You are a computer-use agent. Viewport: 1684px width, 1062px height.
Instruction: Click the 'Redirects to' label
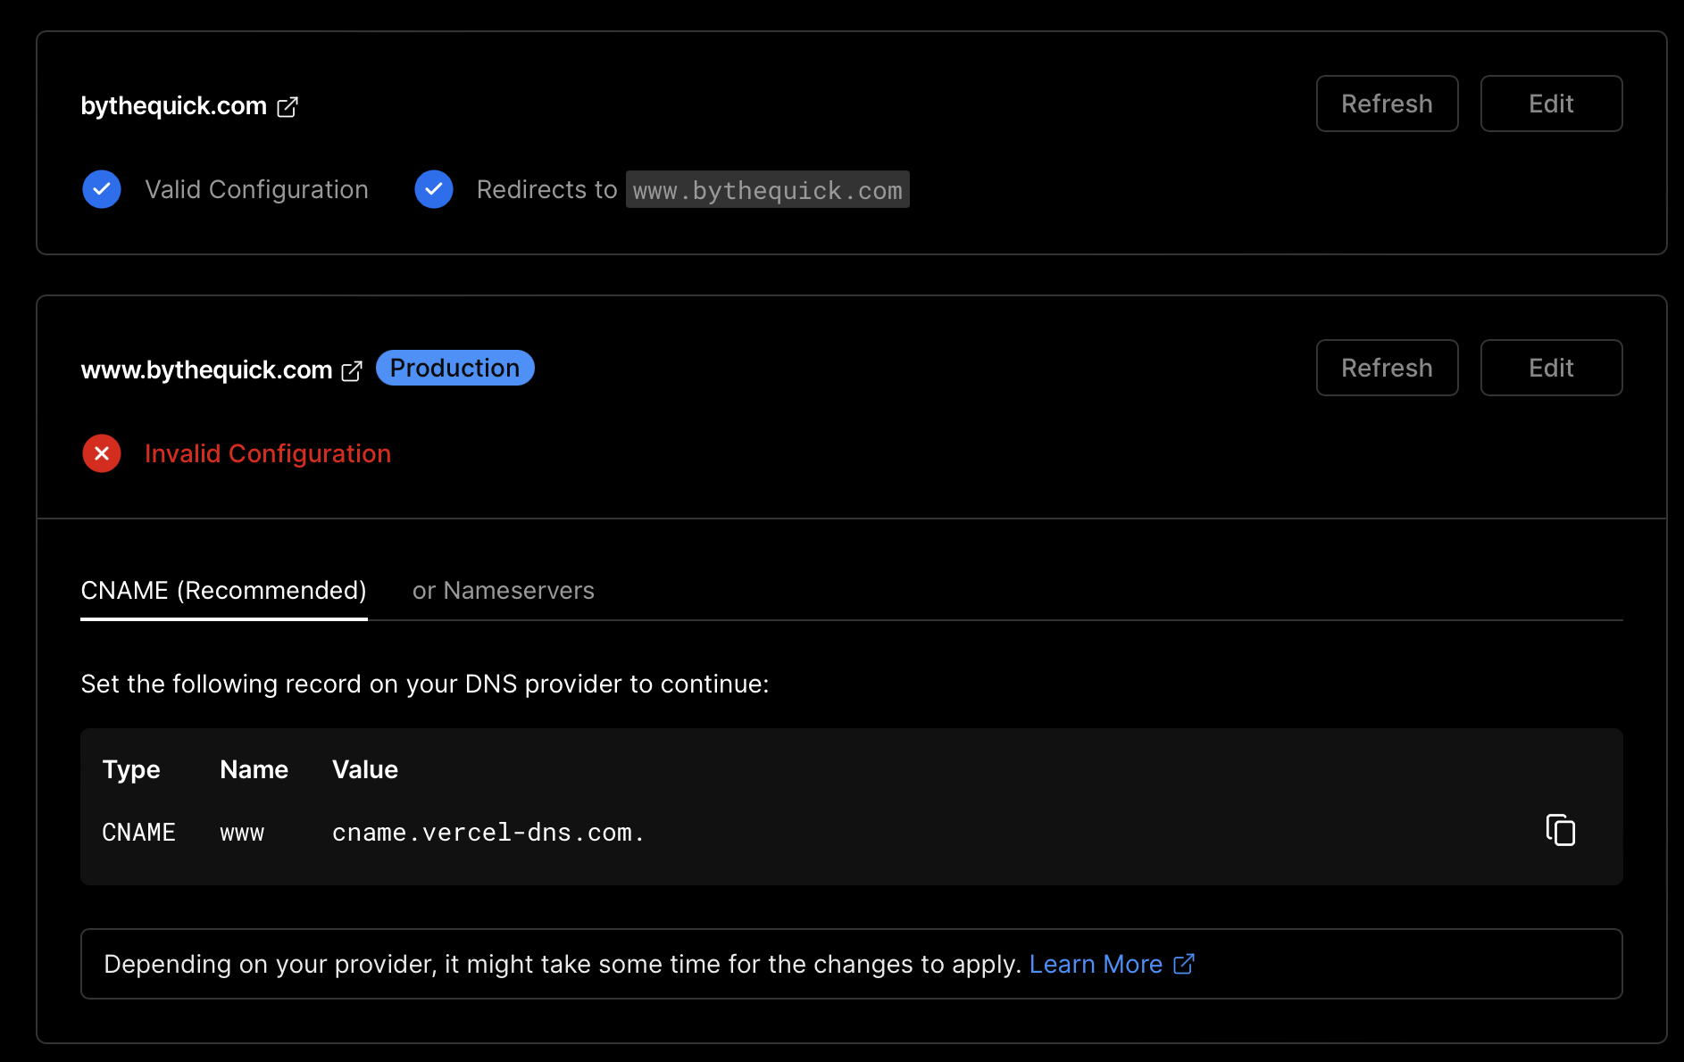(546, 189)
